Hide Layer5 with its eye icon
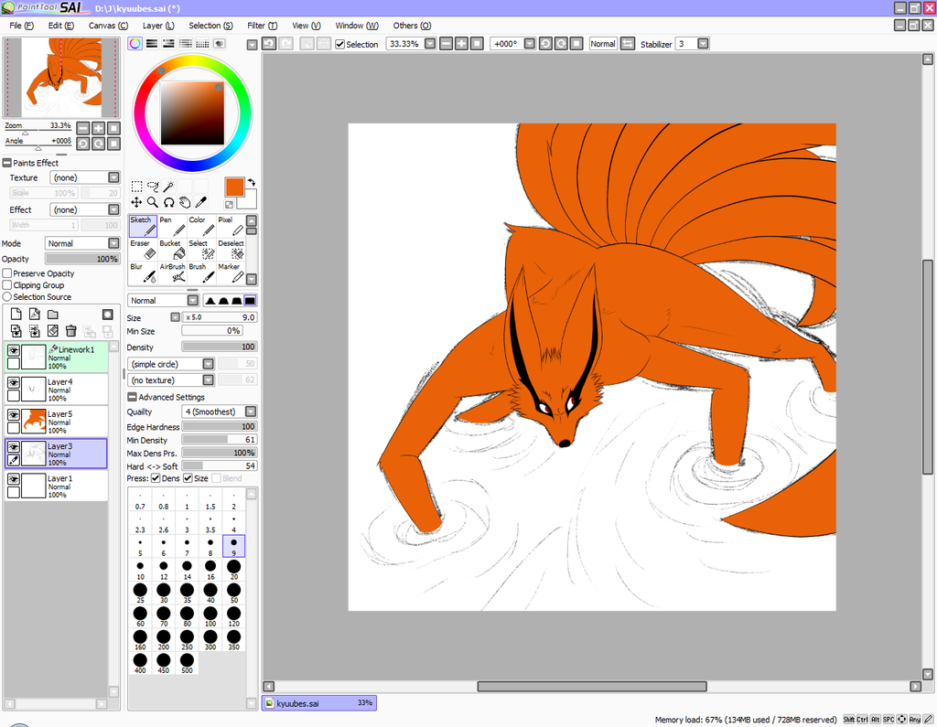This screenshot has width=937, height=727. pos(13,414)
